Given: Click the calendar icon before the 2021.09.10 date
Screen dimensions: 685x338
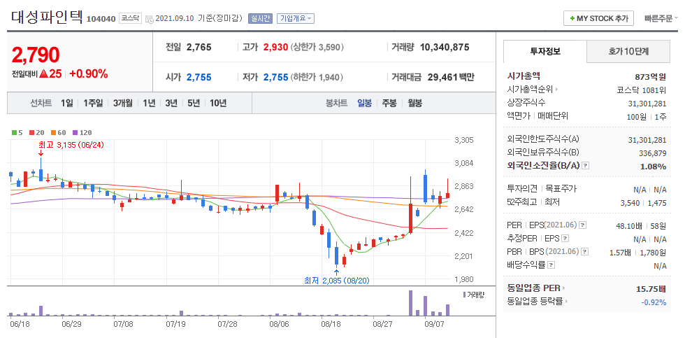Looking at the screenshot, I should [149, 19].
